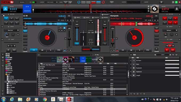Image resolution: width=181 pixels, height=102 pixels.
Task: Collapse deck A Effect panel
Action: tap(2, 27)
